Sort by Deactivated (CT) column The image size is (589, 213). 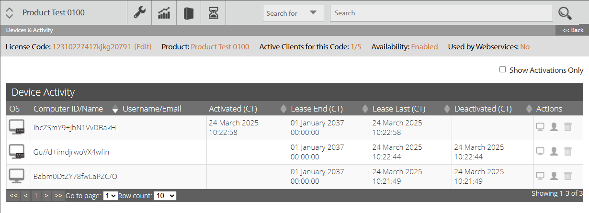[x=529, y=109]
